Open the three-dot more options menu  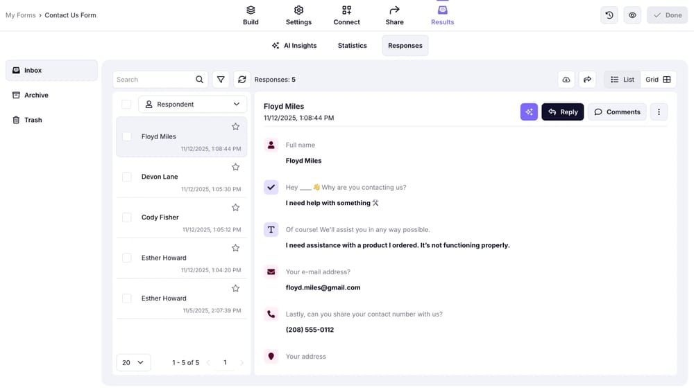coord(659,112)
